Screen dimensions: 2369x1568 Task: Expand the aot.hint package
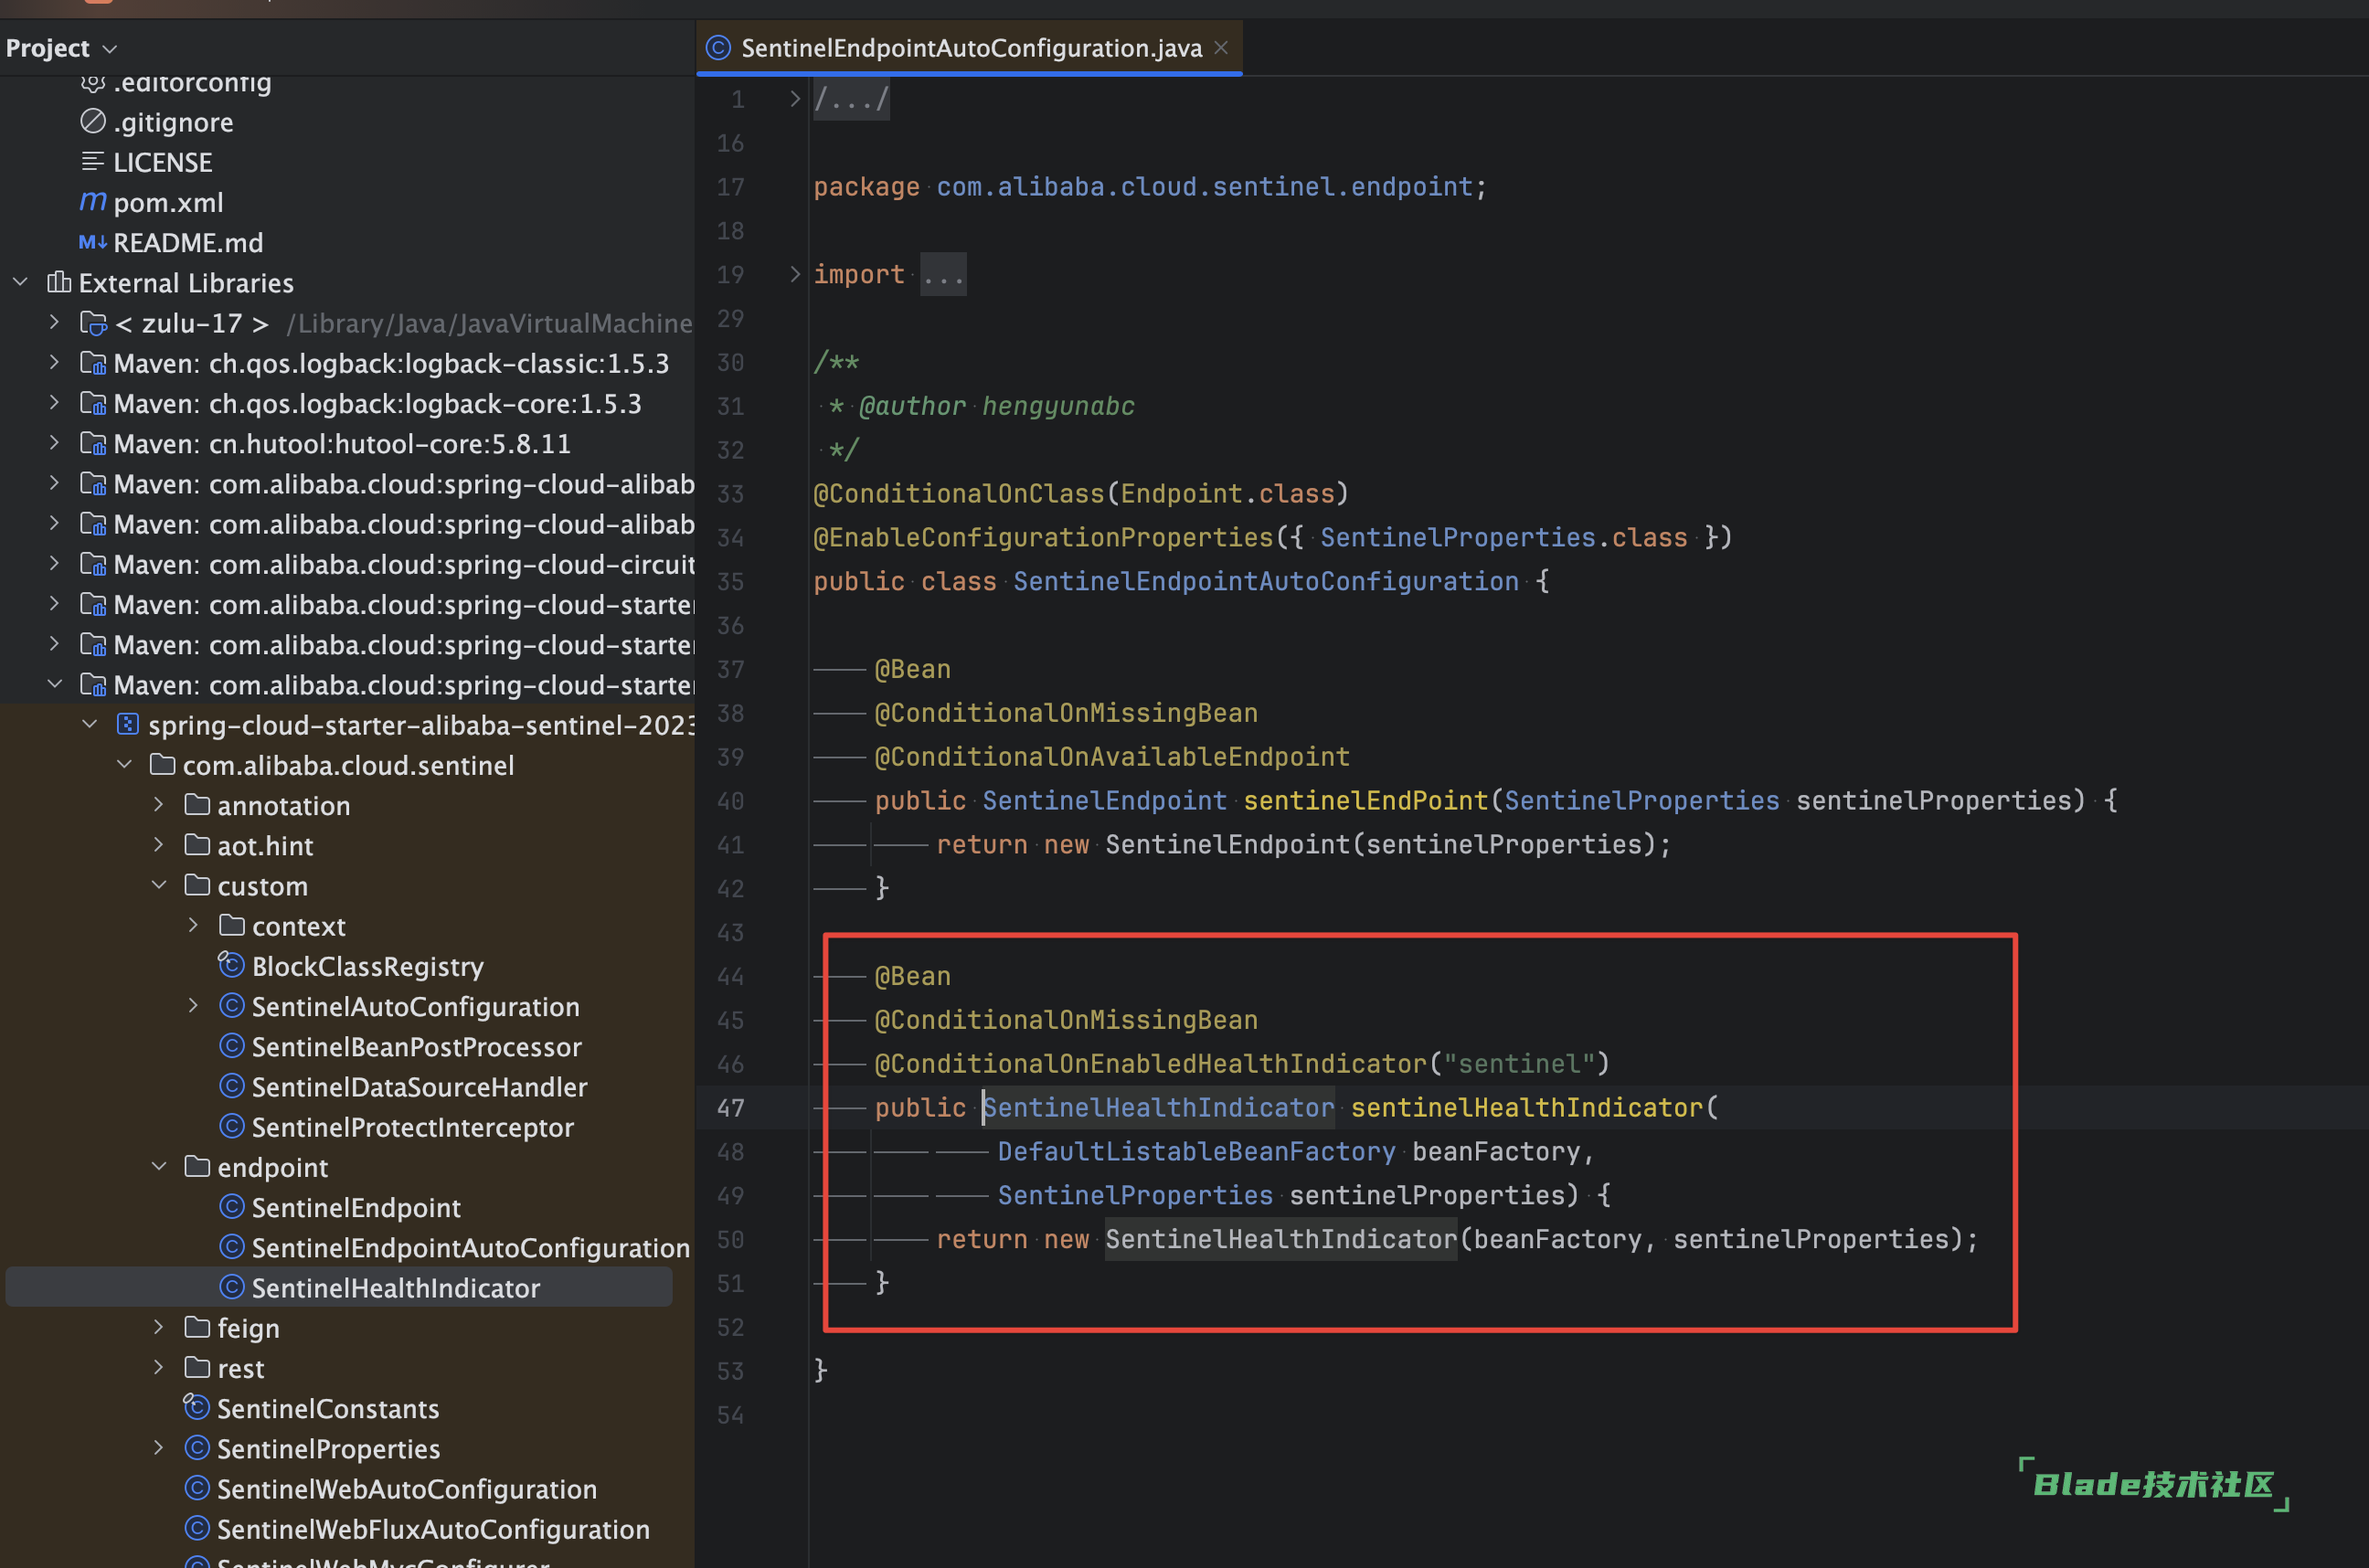point(159,845)
